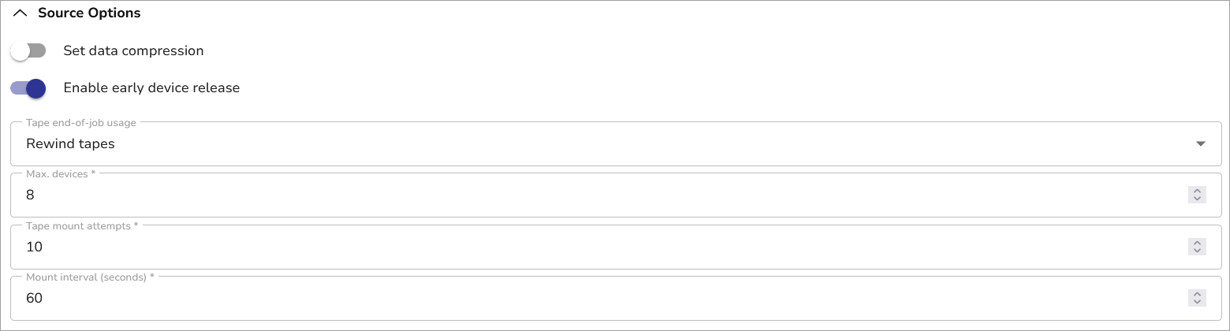
Task: Decrease Max. devices with down arrow
Action: tap(1197, 199)
